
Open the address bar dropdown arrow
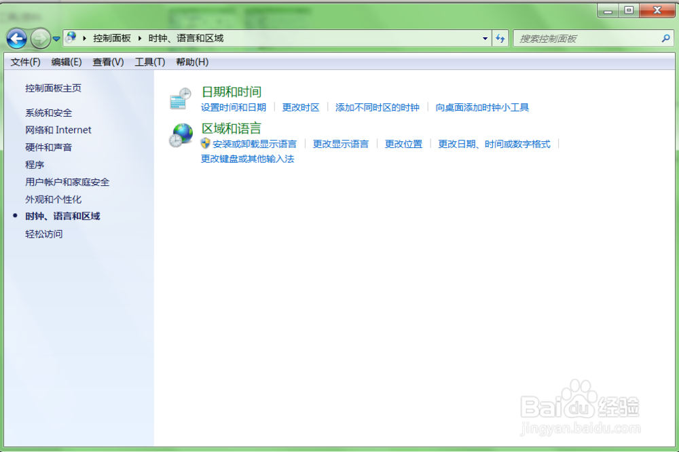pos(484,38)
